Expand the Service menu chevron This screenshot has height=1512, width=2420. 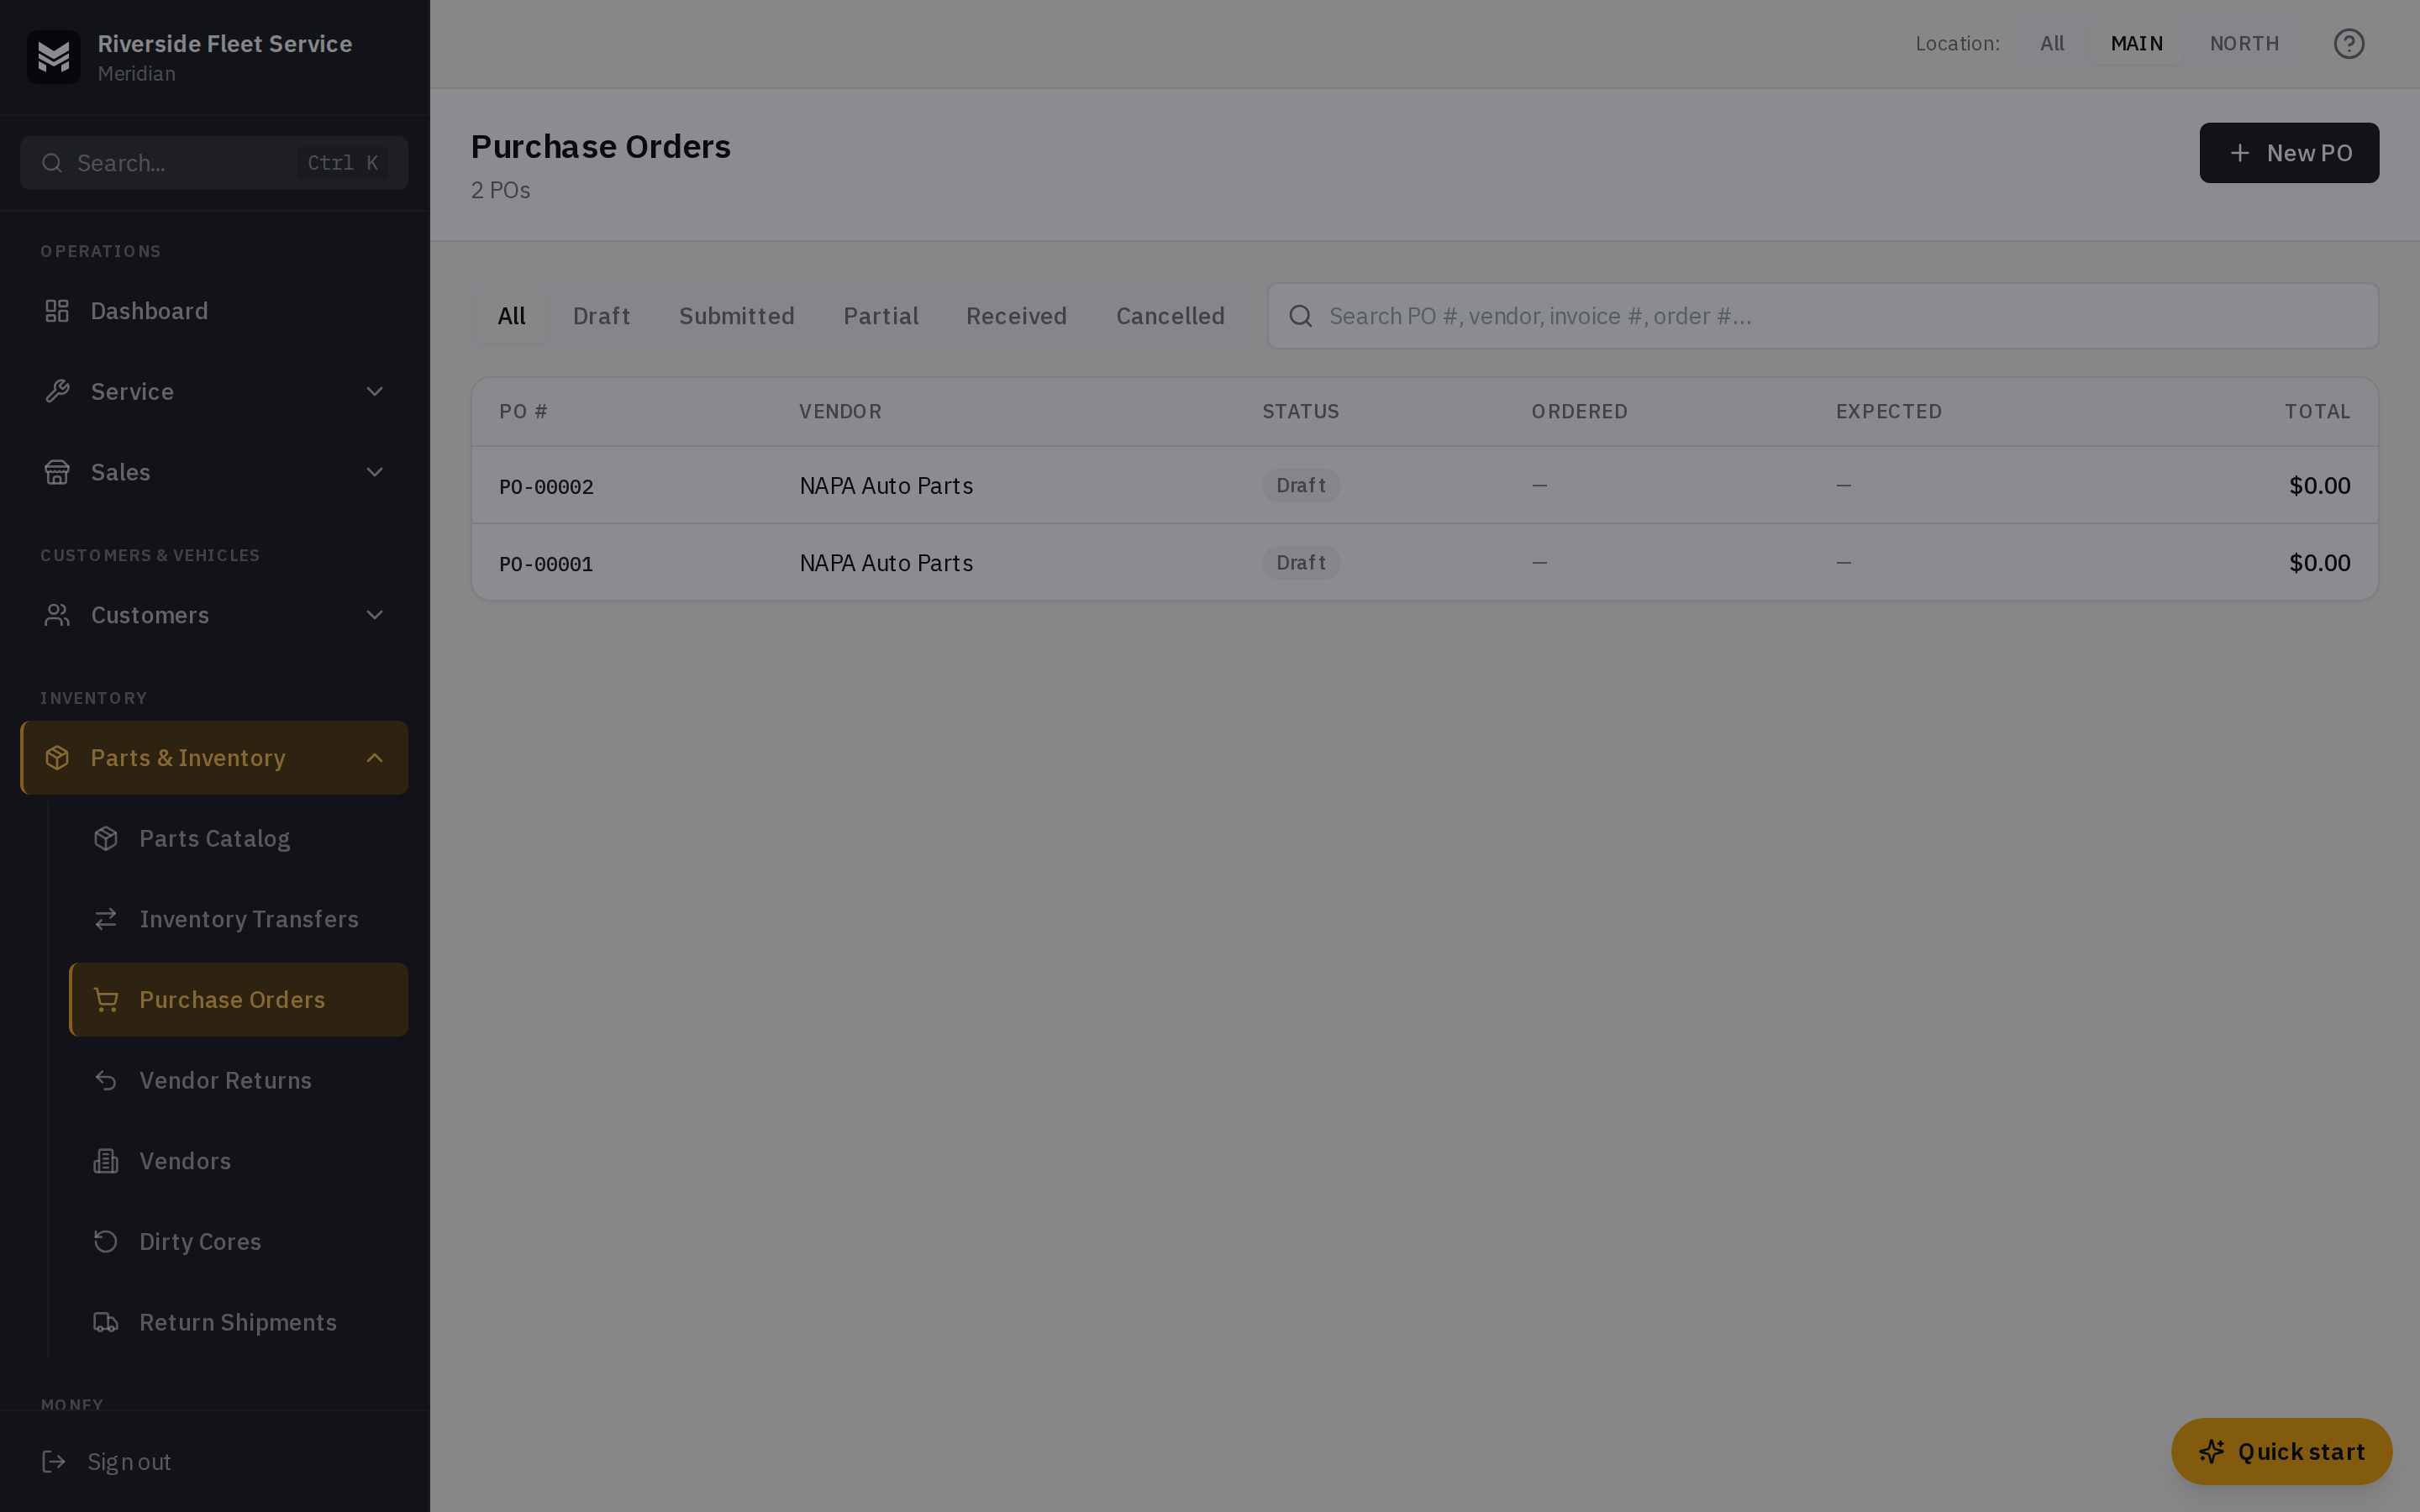(x=375, y=392)
